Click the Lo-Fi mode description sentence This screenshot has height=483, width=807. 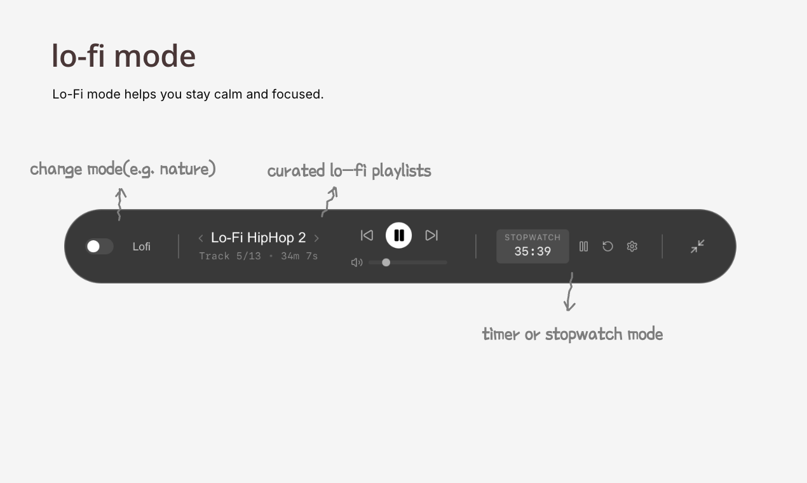point(188,95)
